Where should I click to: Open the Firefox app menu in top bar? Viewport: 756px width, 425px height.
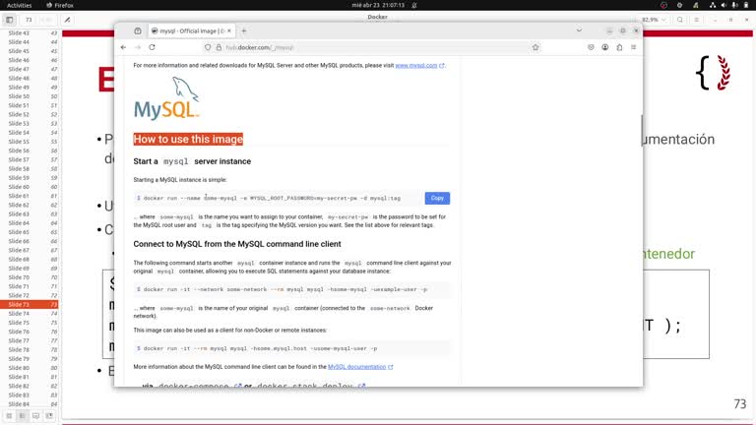60,5
